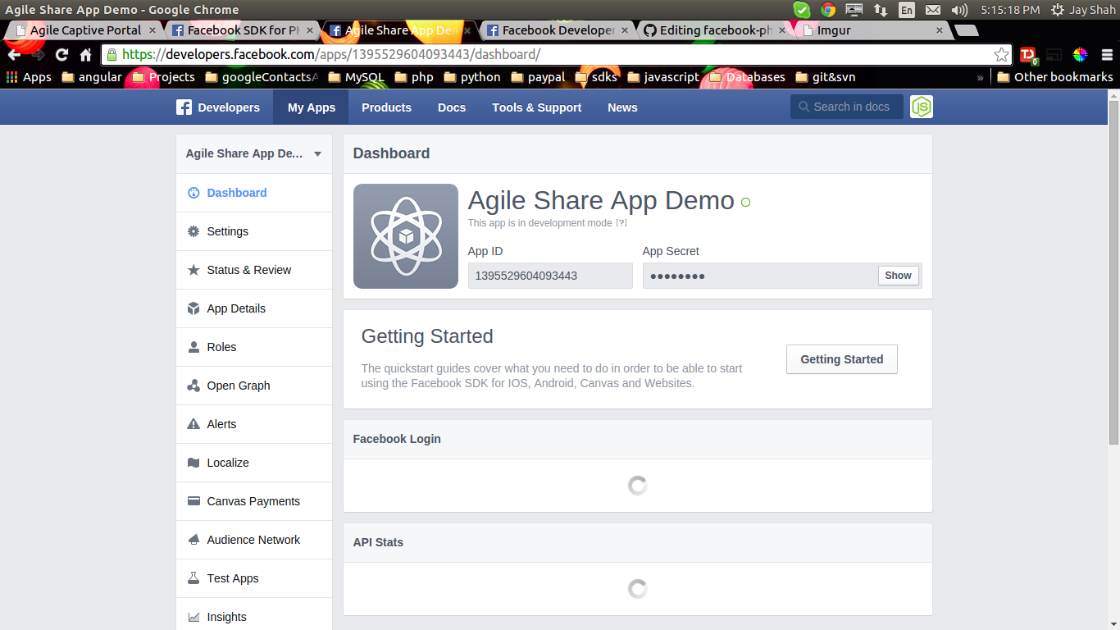This screenshot has height=630, width=1120.
Task: Open the Tools & Support menu
Action: coord(537,107)
